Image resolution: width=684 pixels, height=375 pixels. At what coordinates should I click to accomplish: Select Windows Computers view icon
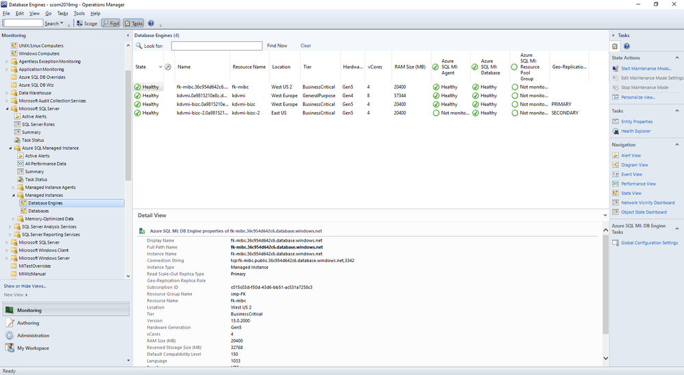[x=14, y=53]
